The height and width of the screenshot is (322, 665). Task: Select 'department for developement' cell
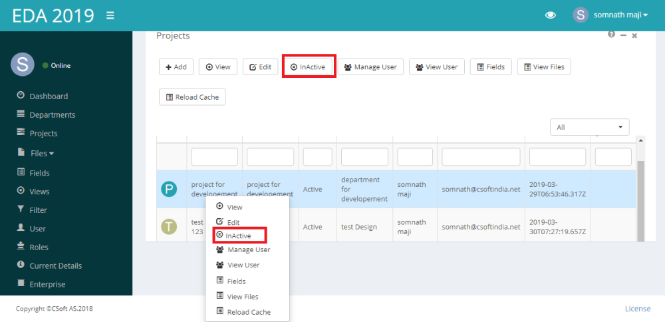click(364, 189)
